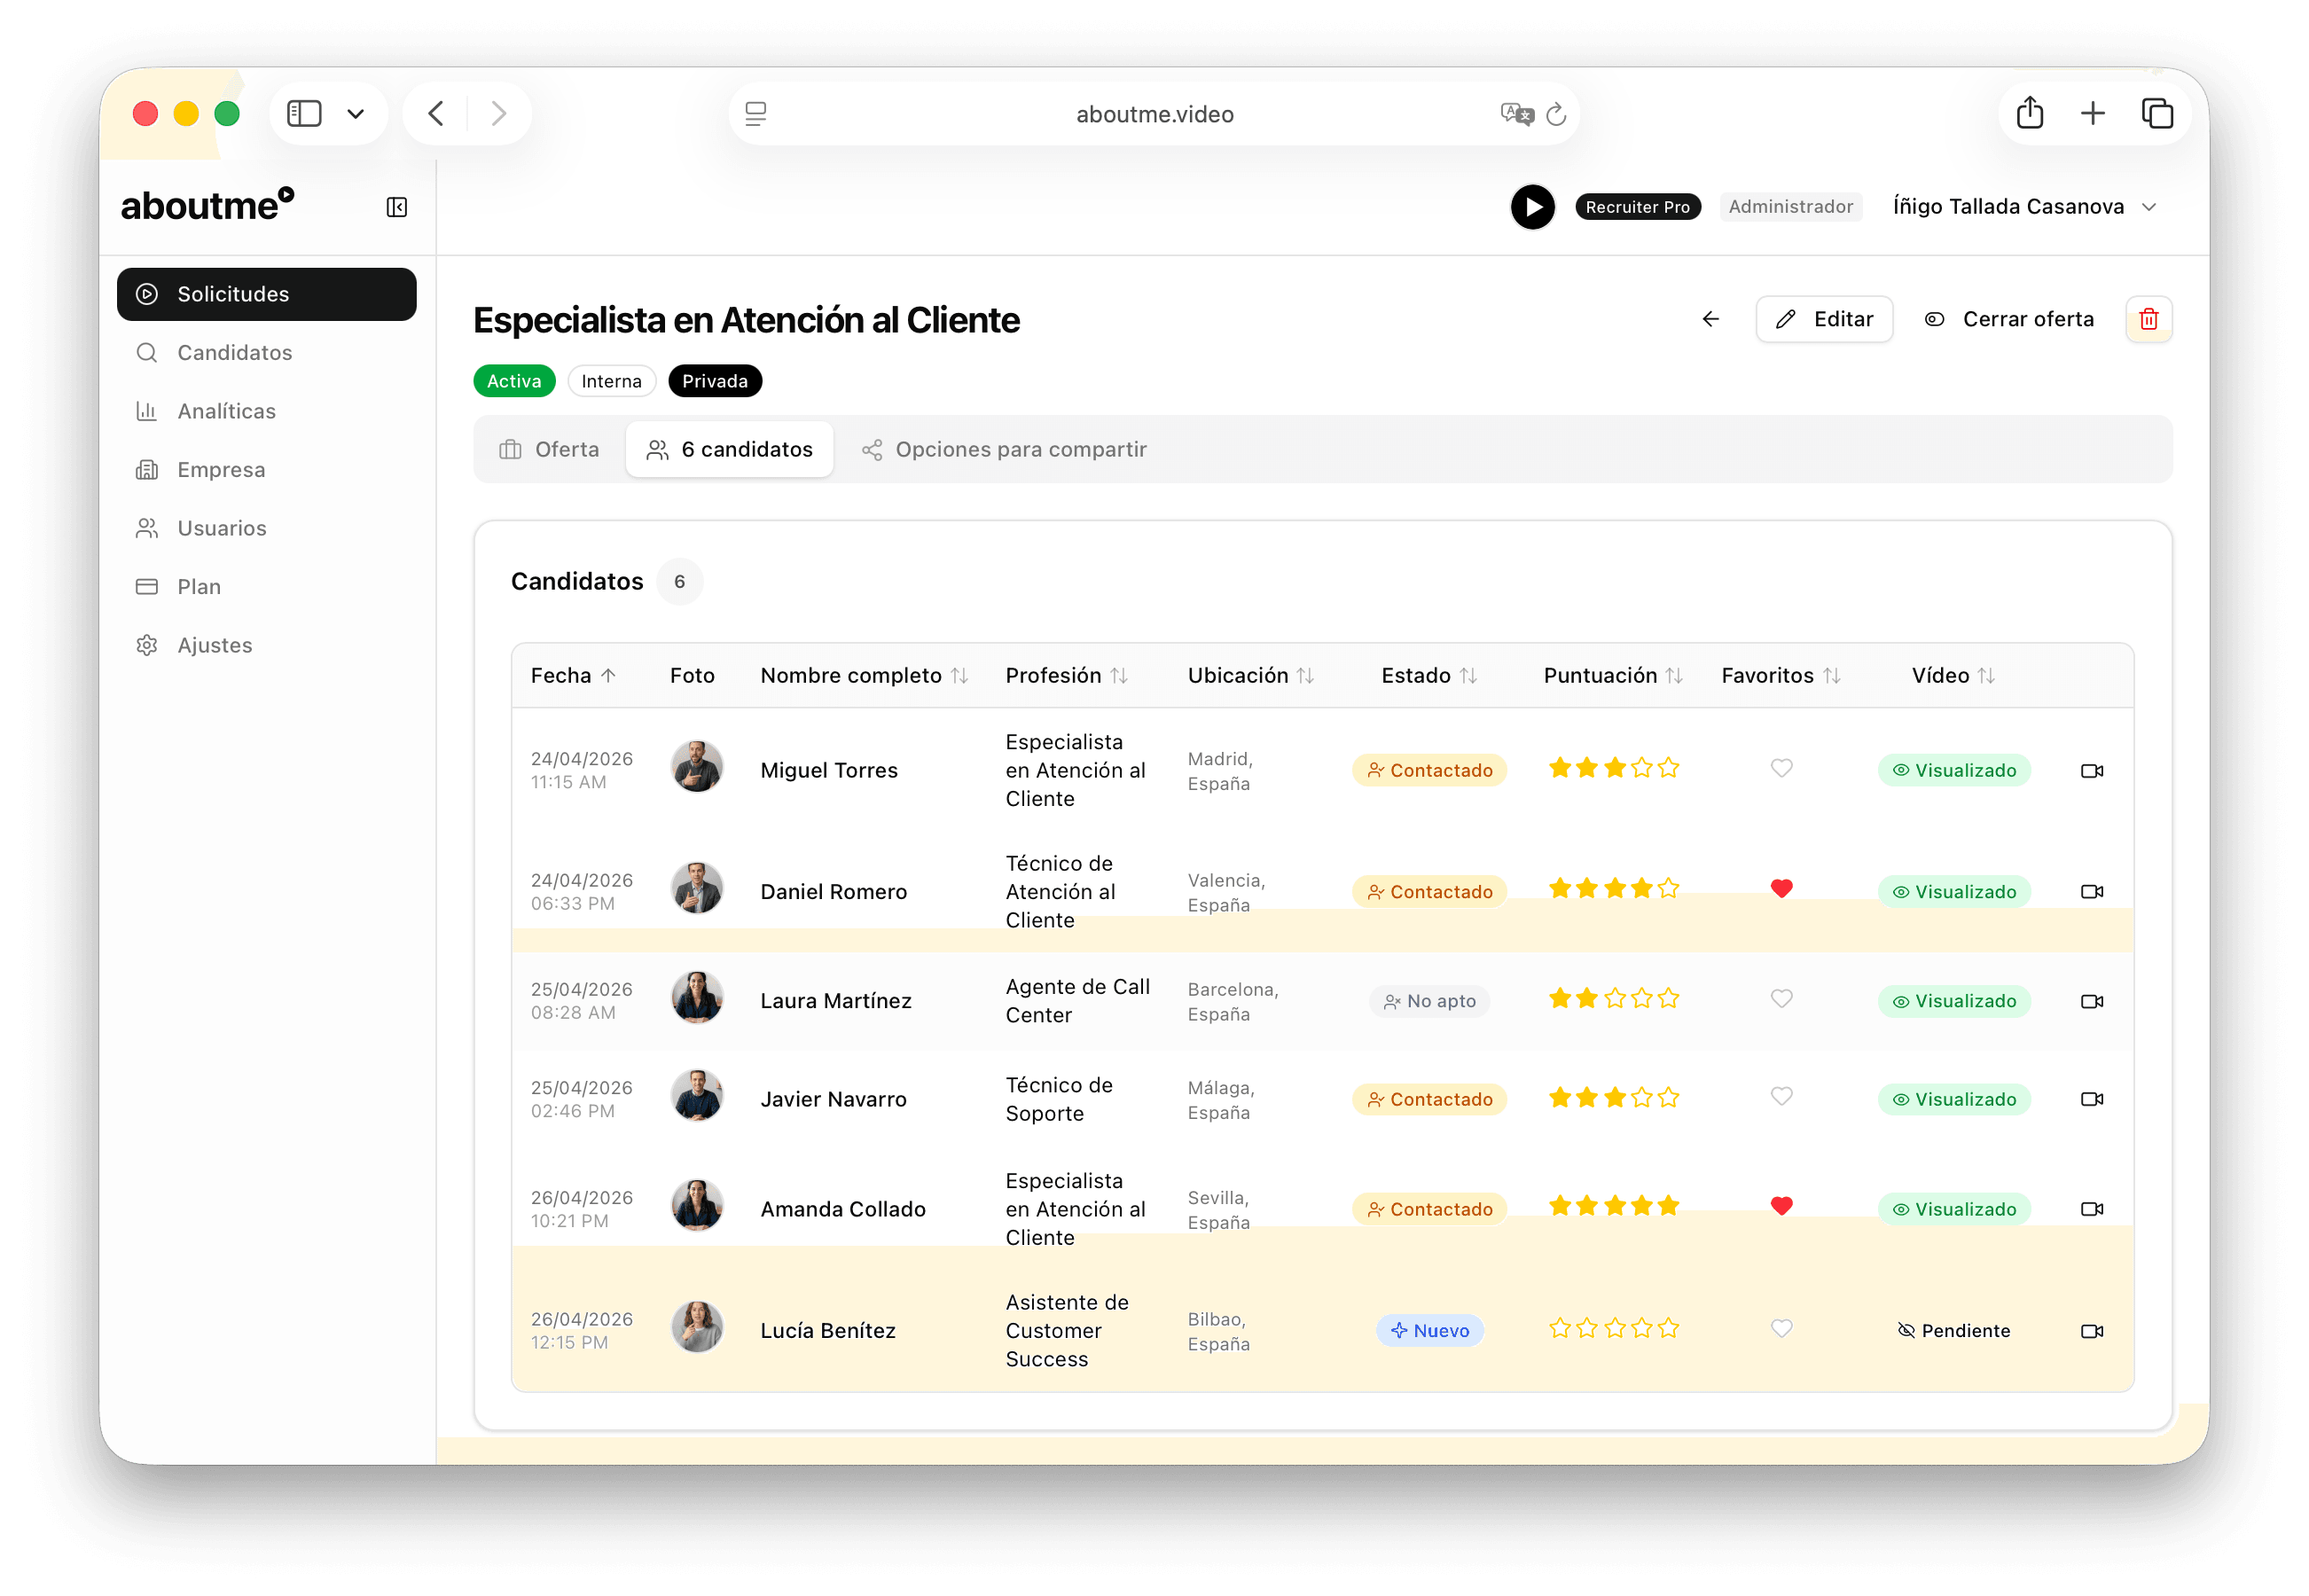Reload the aboutme.video page
2309x1596 pixels.
pyautogui.click(x=1555, y=114)
